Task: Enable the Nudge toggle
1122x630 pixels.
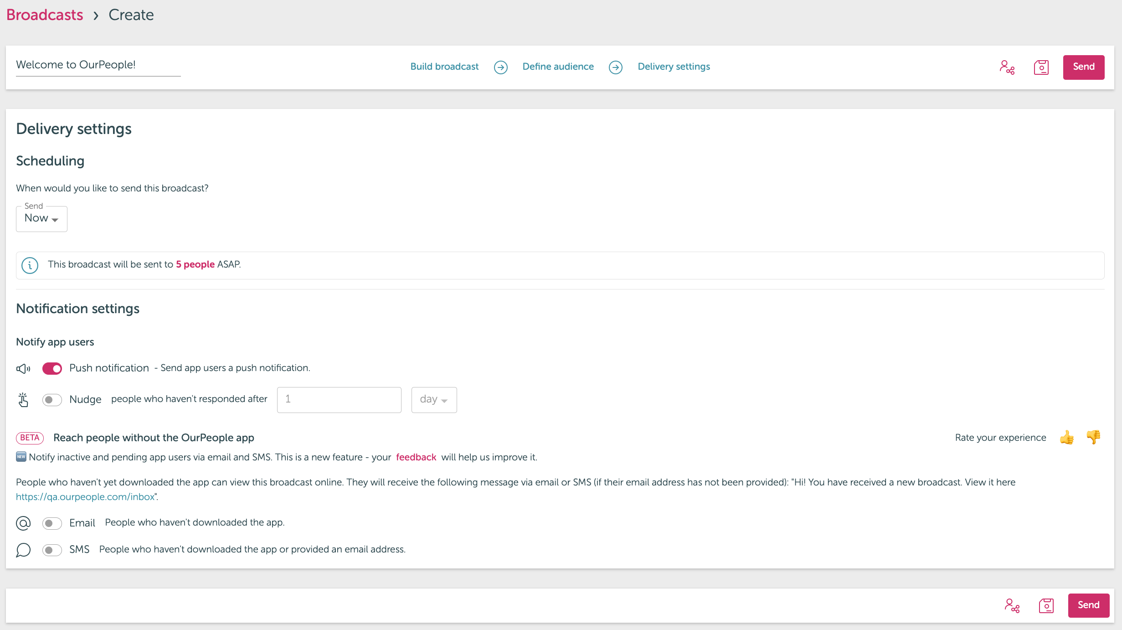Action: click(52, 400)
